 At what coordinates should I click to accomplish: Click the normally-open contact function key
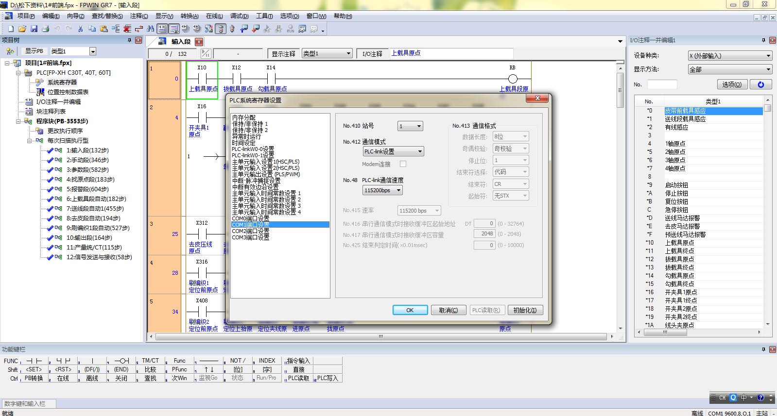34,361
